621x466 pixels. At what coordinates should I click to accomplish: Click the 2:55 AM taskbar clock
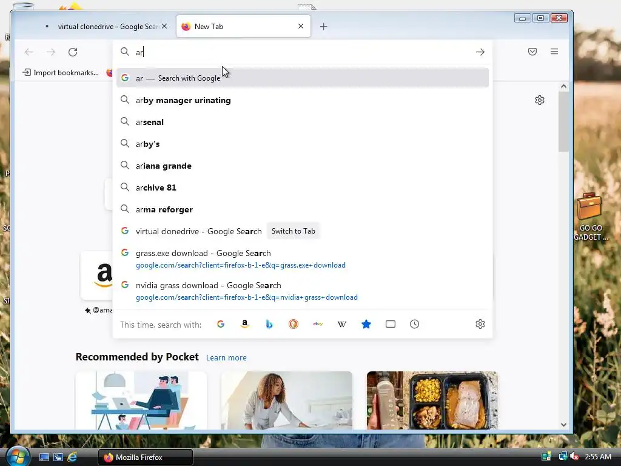[597, 456]
